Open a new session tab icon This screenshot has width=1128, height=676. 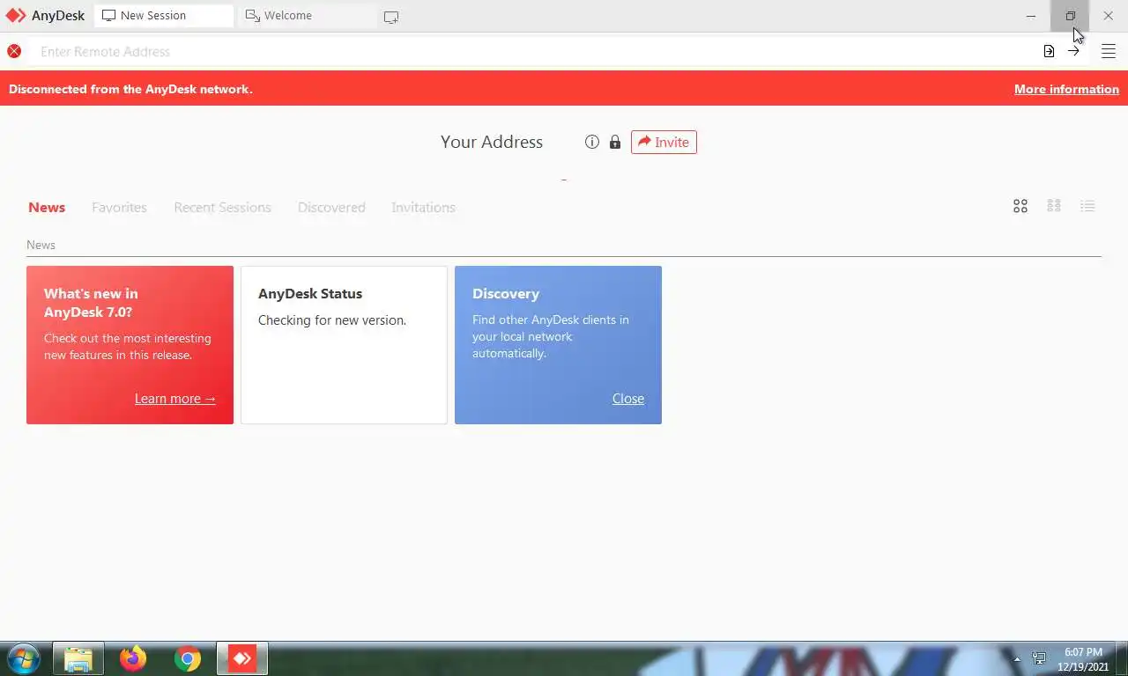tap(391, 17)
